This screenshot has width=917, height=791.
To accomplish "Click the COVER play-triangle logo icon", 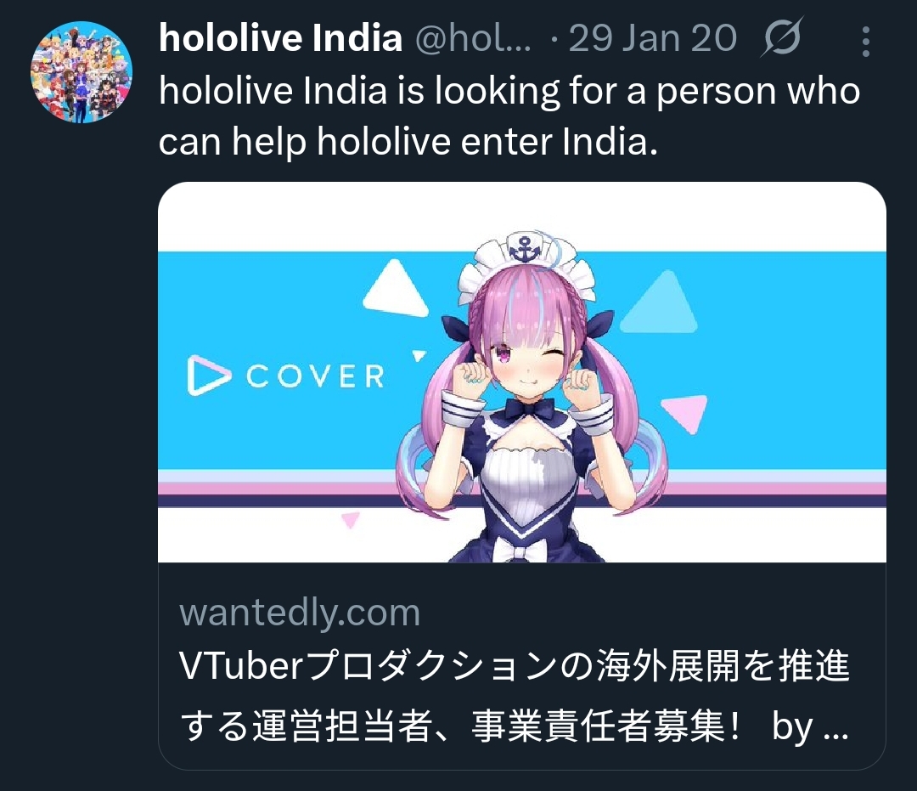I will coord(206,376).
